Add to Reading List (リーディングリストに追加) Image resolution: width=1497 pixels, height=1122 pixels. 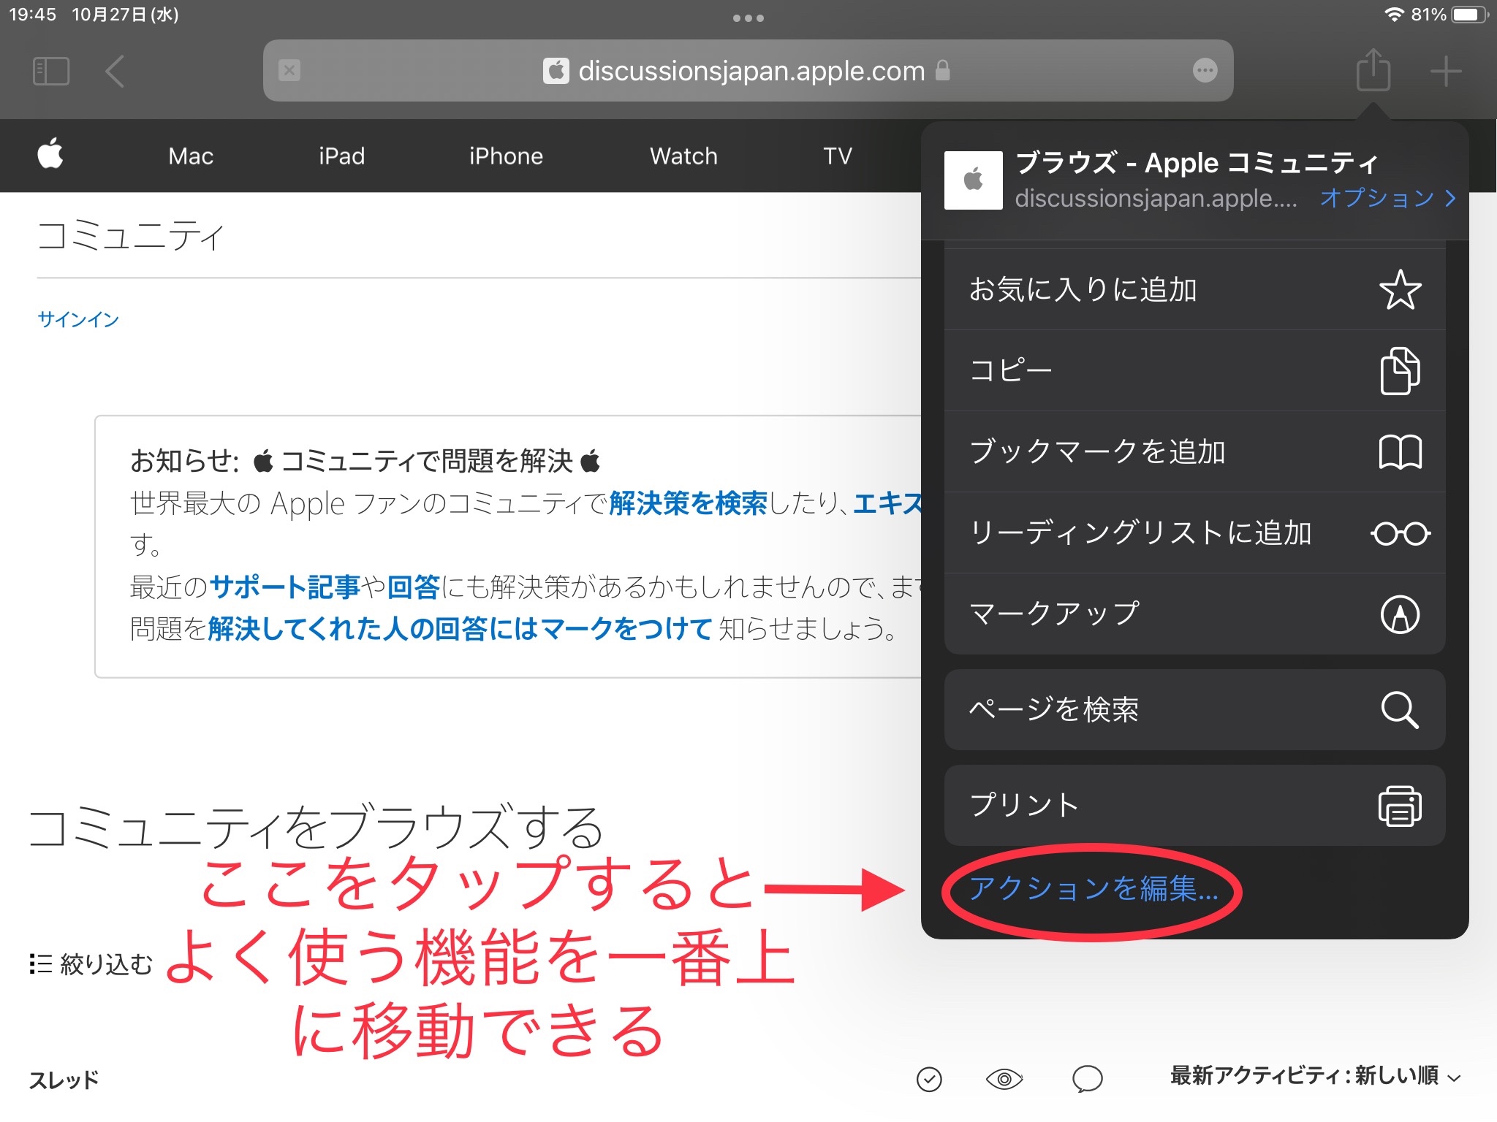pos(1194,533)
